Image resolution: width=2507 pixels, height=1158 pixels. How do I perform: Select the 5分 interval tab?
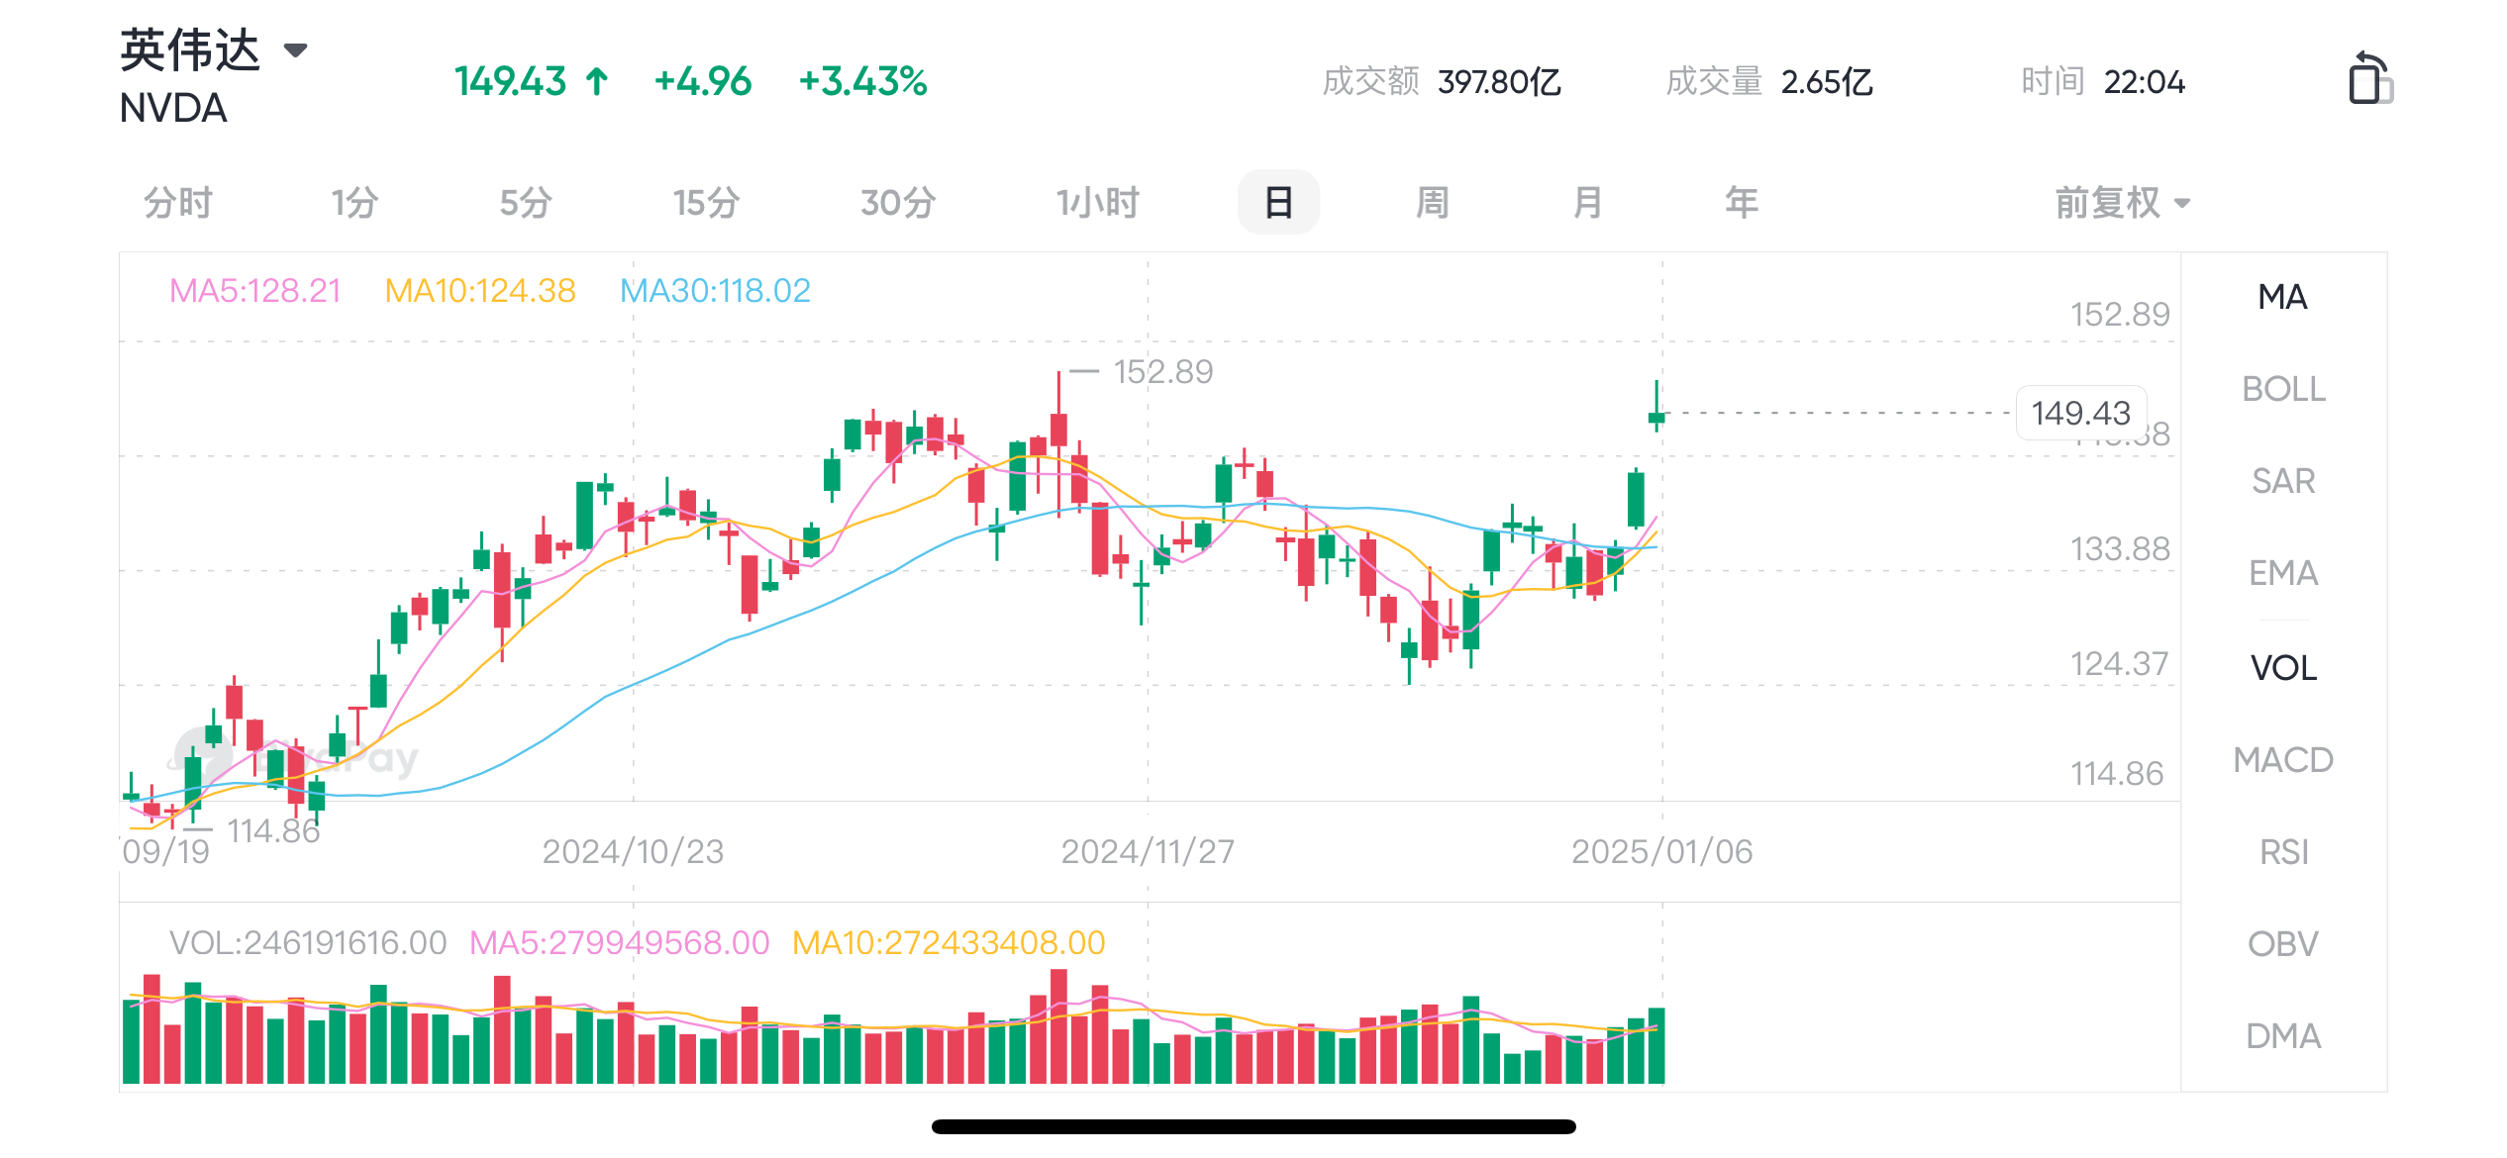pos(525,203)
